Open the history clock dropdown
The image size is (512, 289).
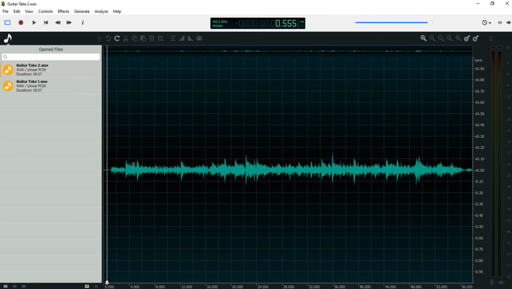pyautogui.click(x=486, y=22)
